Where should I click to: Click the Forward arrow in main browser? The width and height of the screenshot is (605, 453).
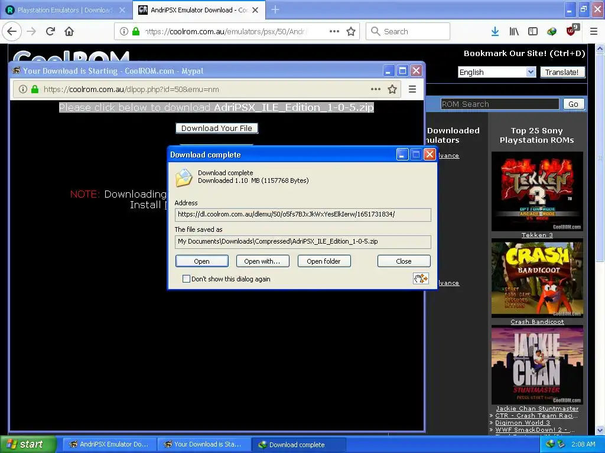pyautogui.click(x=32, y=31)
